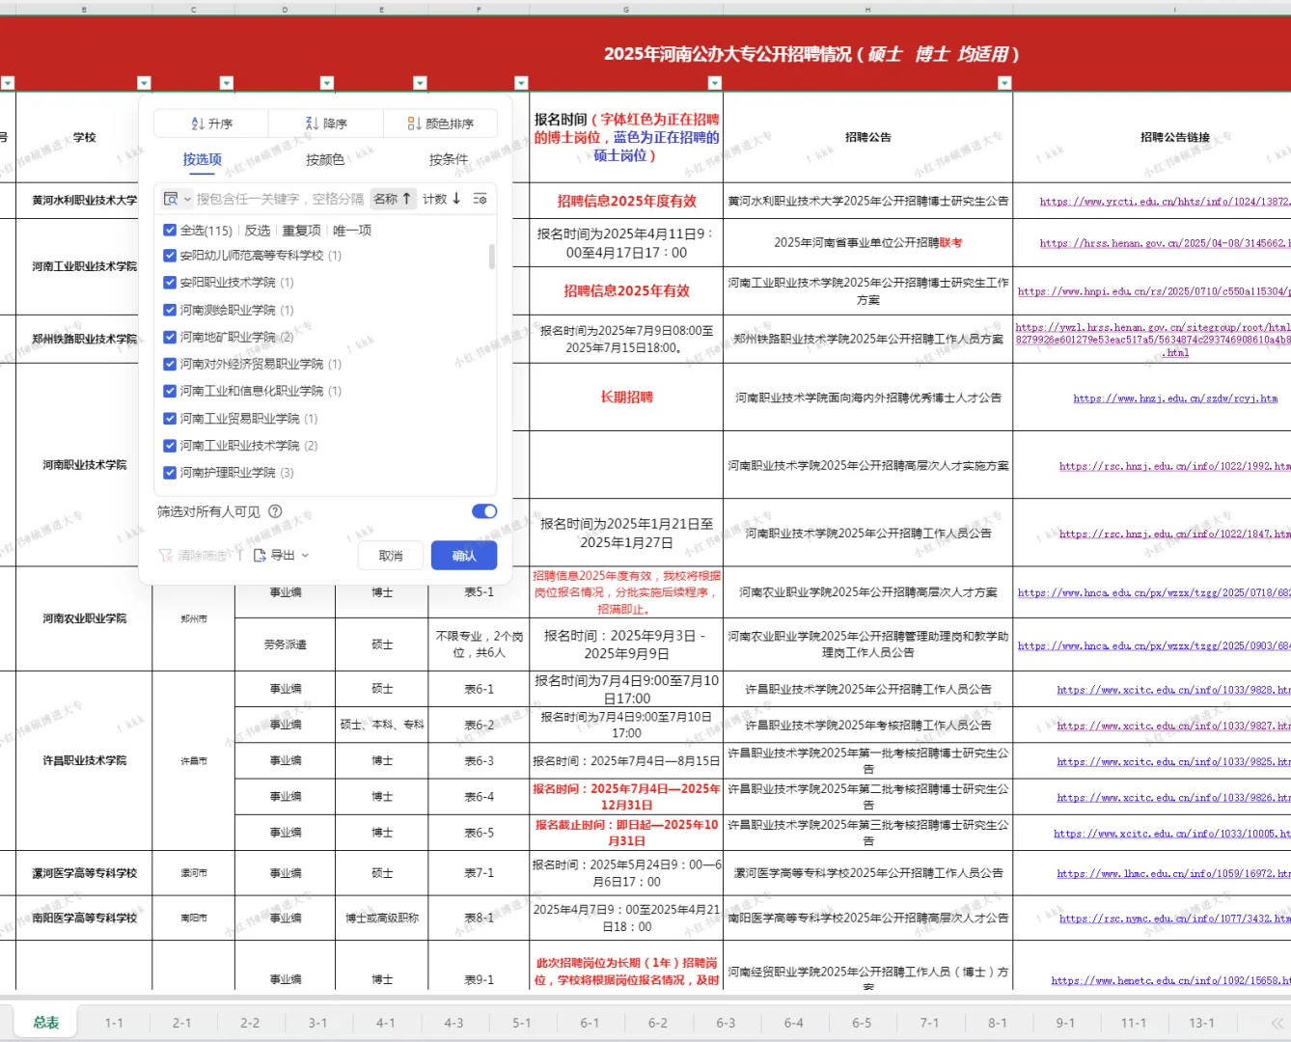Uncheck 河南护理职业学院
The image size is (1291, 1042).
pos(170,473)
